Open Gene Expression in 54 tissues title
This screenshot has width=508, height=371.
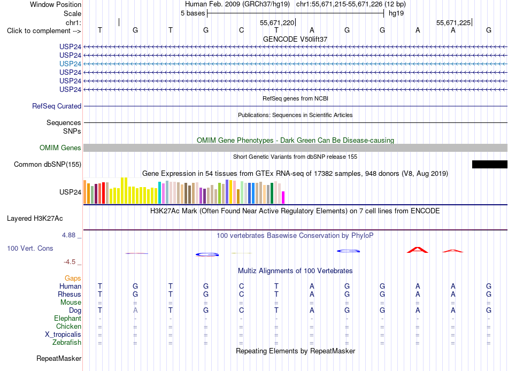pos(295,174)
